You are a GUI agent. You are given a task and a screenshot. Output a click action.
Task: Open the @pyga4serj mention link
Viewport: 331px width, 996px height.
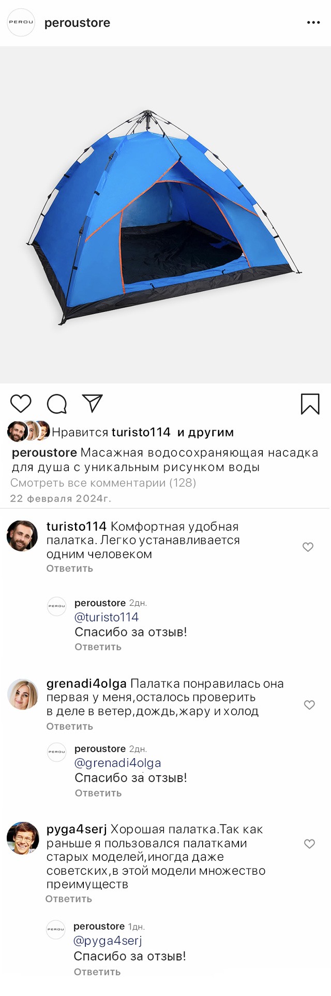point(108,941)
